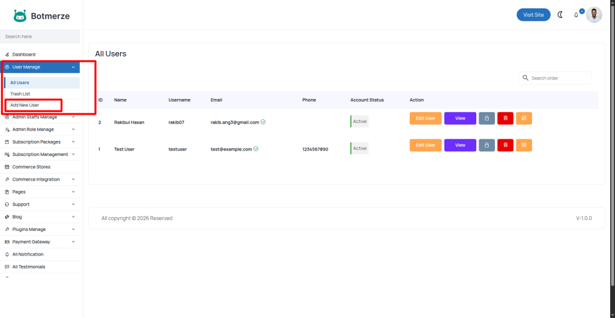Expand Admin Staffs Manage section
The image size is (615, 318).
[40, 117]
